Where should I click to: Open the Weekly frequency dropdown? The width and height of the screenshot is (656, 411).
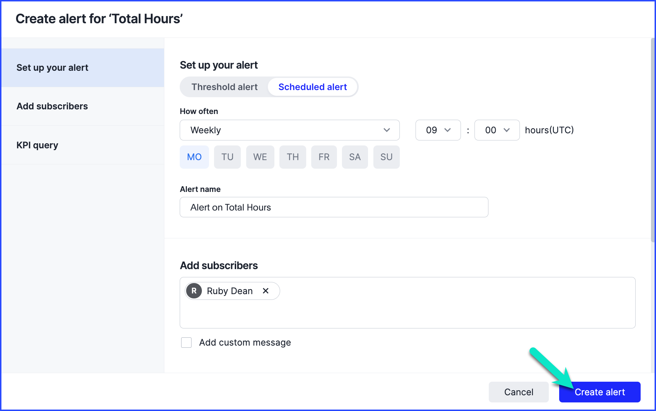click(x=289, y=130)
